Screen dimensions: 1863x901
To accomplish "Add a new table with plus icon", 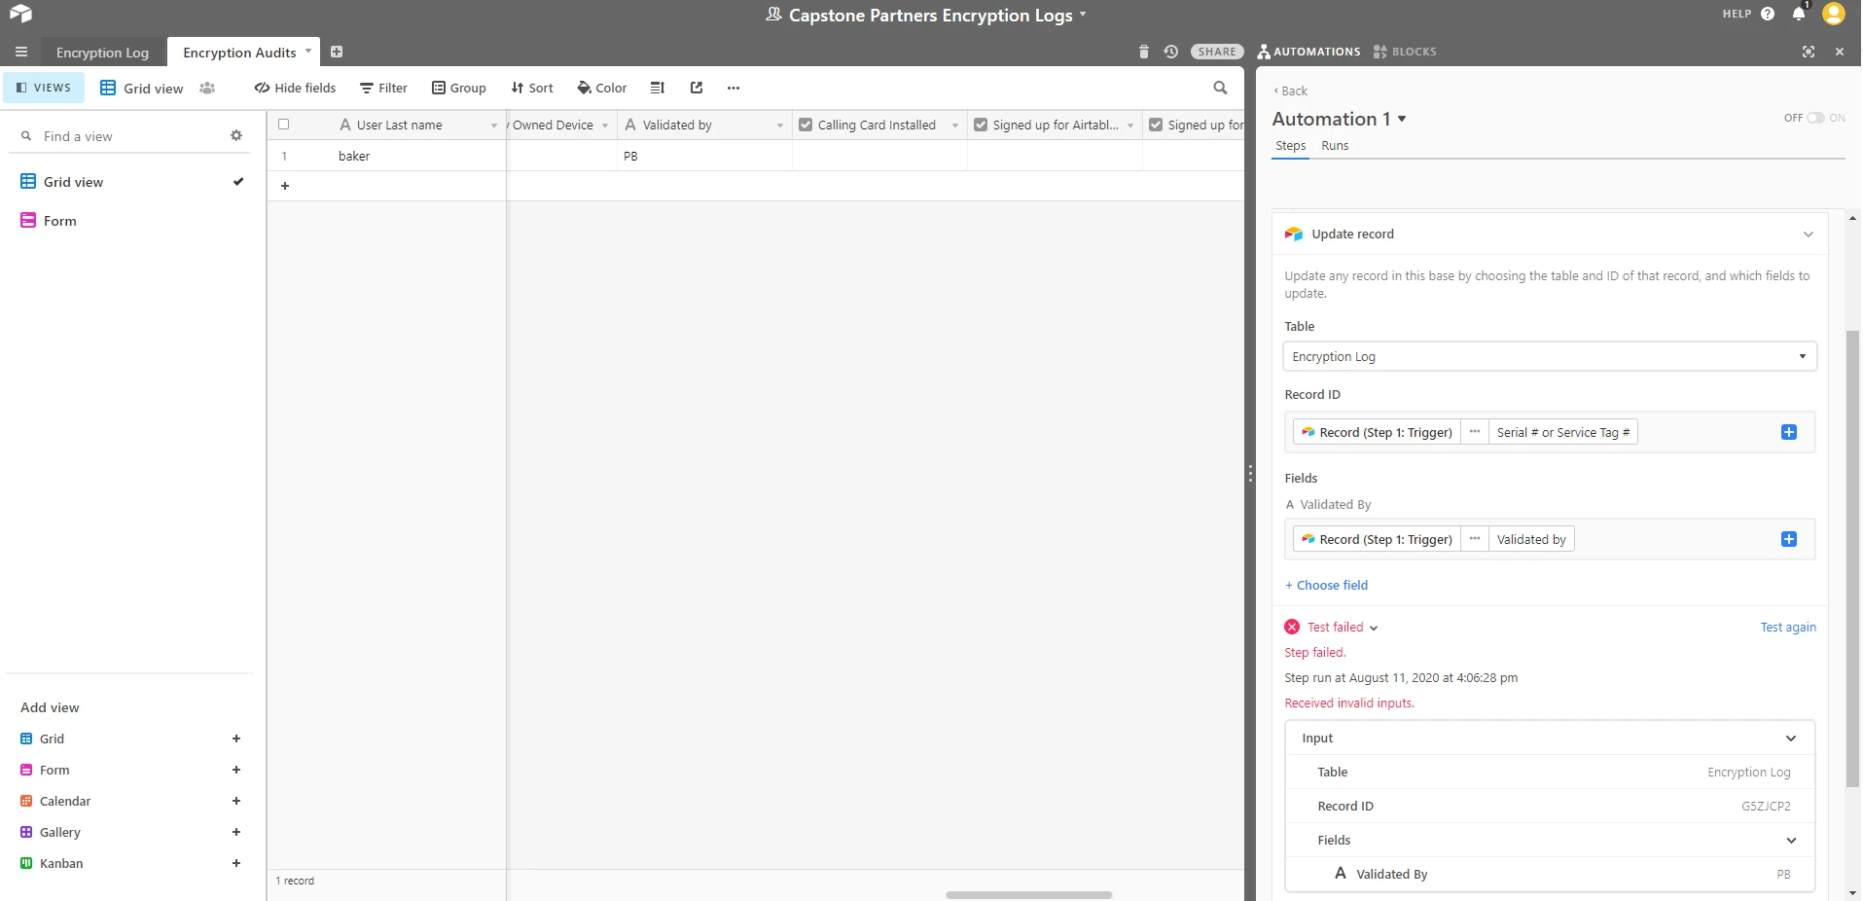I will (337, 52).
